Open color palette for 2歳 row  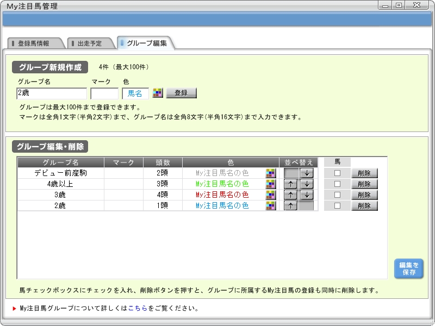coord(270,206)
